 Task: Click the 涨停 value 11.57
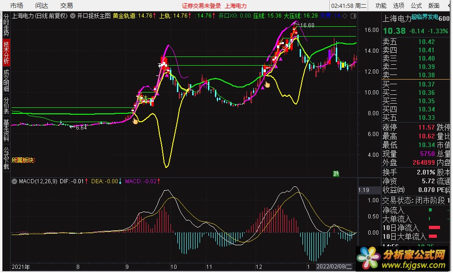click(427, 127)
